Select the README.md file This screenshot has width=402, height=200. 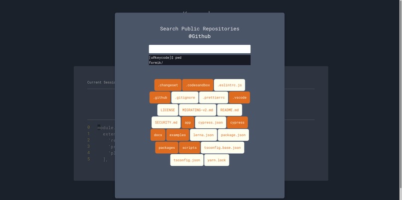click(x=229, y=110)
